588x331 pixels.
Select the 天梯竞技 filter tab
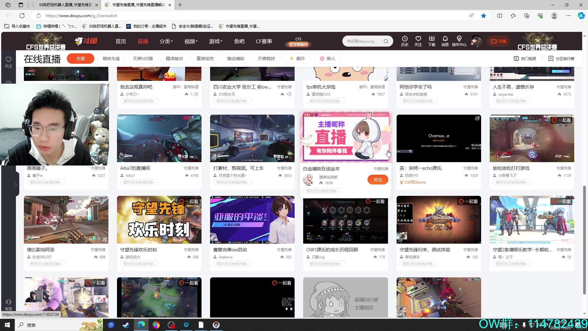(266, 59)
